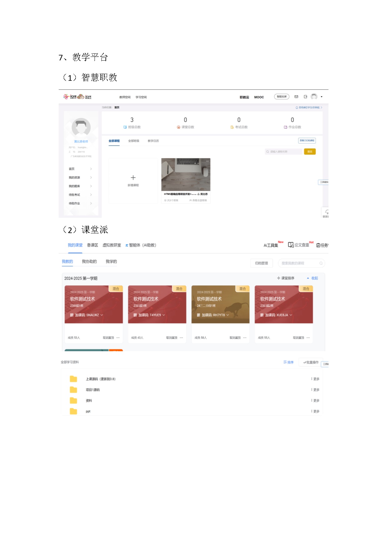Click the yellow 搜索 button

point(310,152)
